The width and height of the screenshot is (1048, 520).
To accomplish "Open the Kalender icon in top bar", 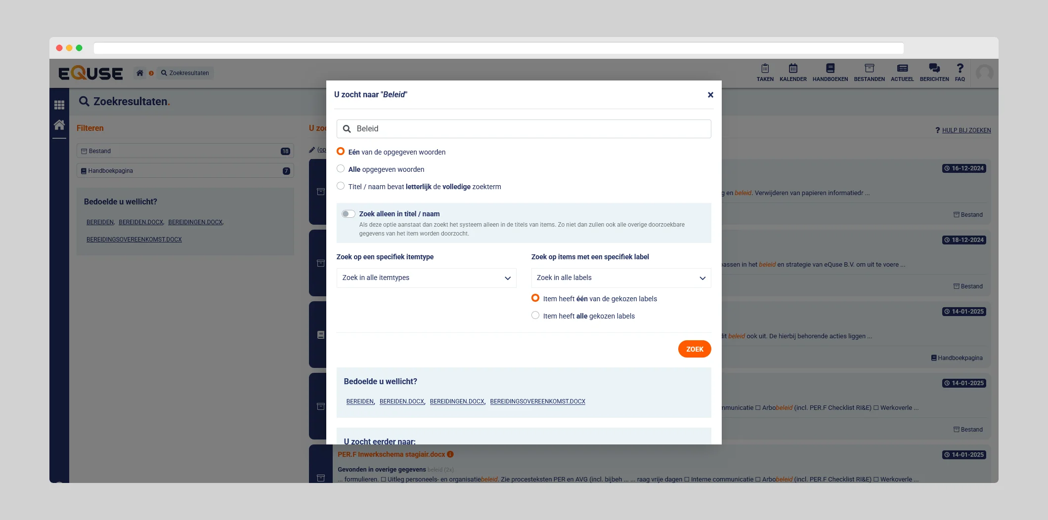I will (x=793, y=72).
